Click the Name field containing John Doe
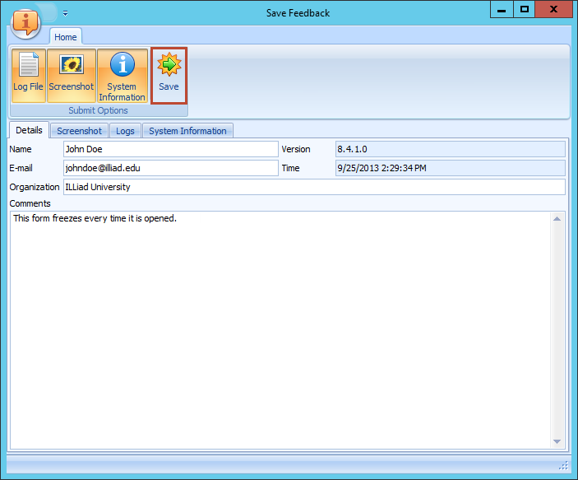Screen dimensions: 578x480 [170, 149]
